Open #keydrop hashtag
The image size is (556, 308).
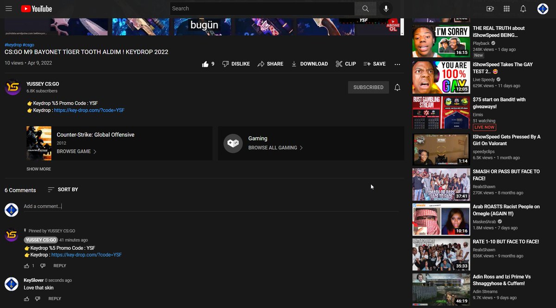coord(13,45)
